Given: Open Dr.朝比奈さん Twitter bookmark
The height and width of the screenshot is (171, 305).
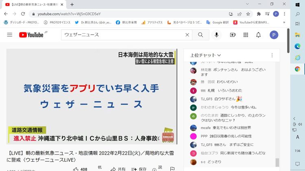Looking at the screenshot, I should 93,23.
